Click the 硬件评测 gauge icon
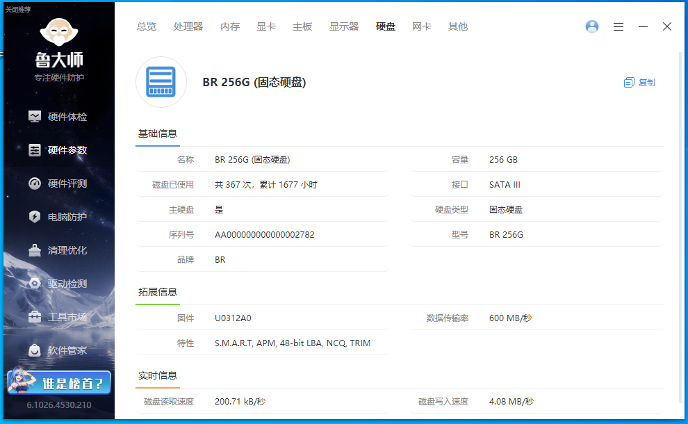 [x=35, y=184]
